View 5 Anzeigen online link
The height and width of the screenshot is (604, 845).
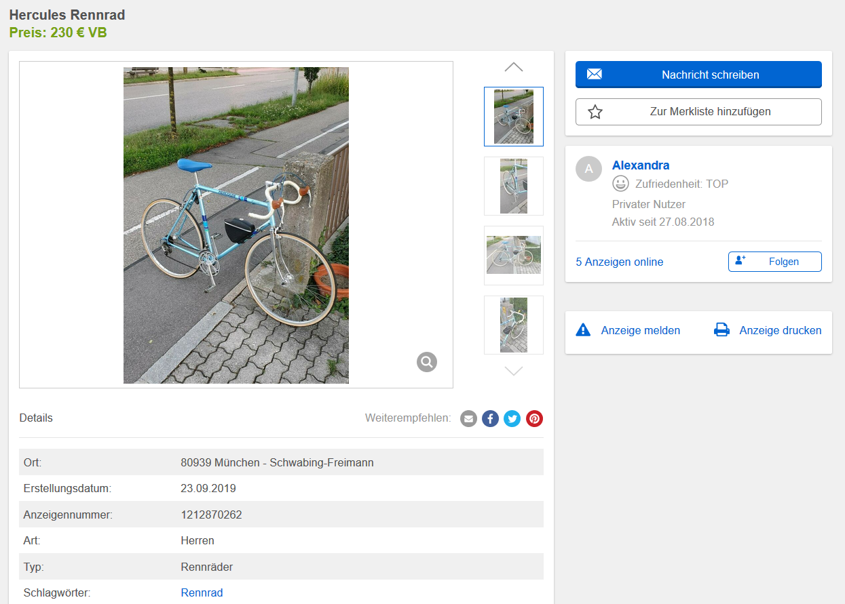tap(620, 262)
